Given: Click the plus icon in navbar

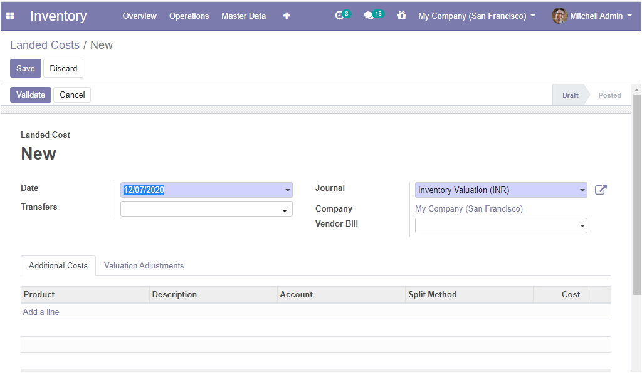Looking at the screenshot, I should 287,16.
